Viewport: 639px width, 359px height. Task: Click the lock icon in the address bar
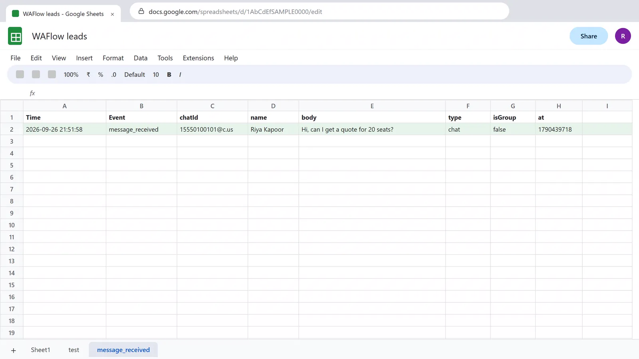(x=141, y=11)
